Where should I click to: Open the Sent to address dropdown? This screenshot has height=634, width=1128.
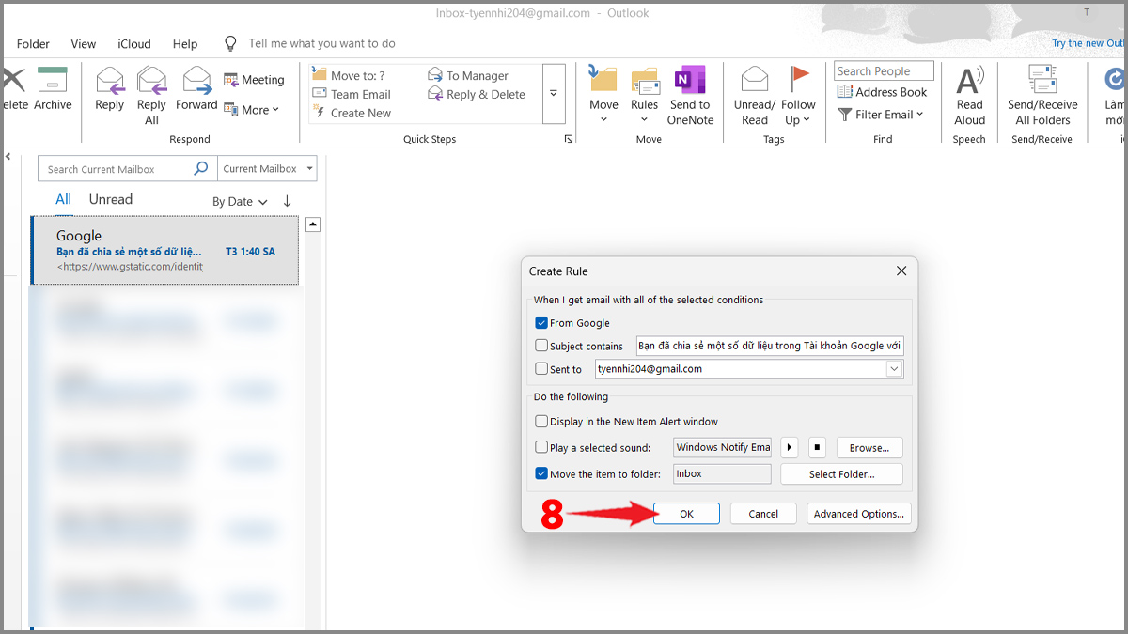click(894, 369)
